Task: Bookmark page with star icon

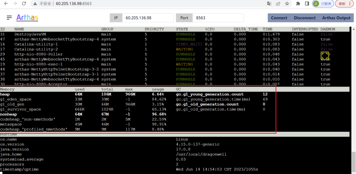Action: [x=287, y=4]
